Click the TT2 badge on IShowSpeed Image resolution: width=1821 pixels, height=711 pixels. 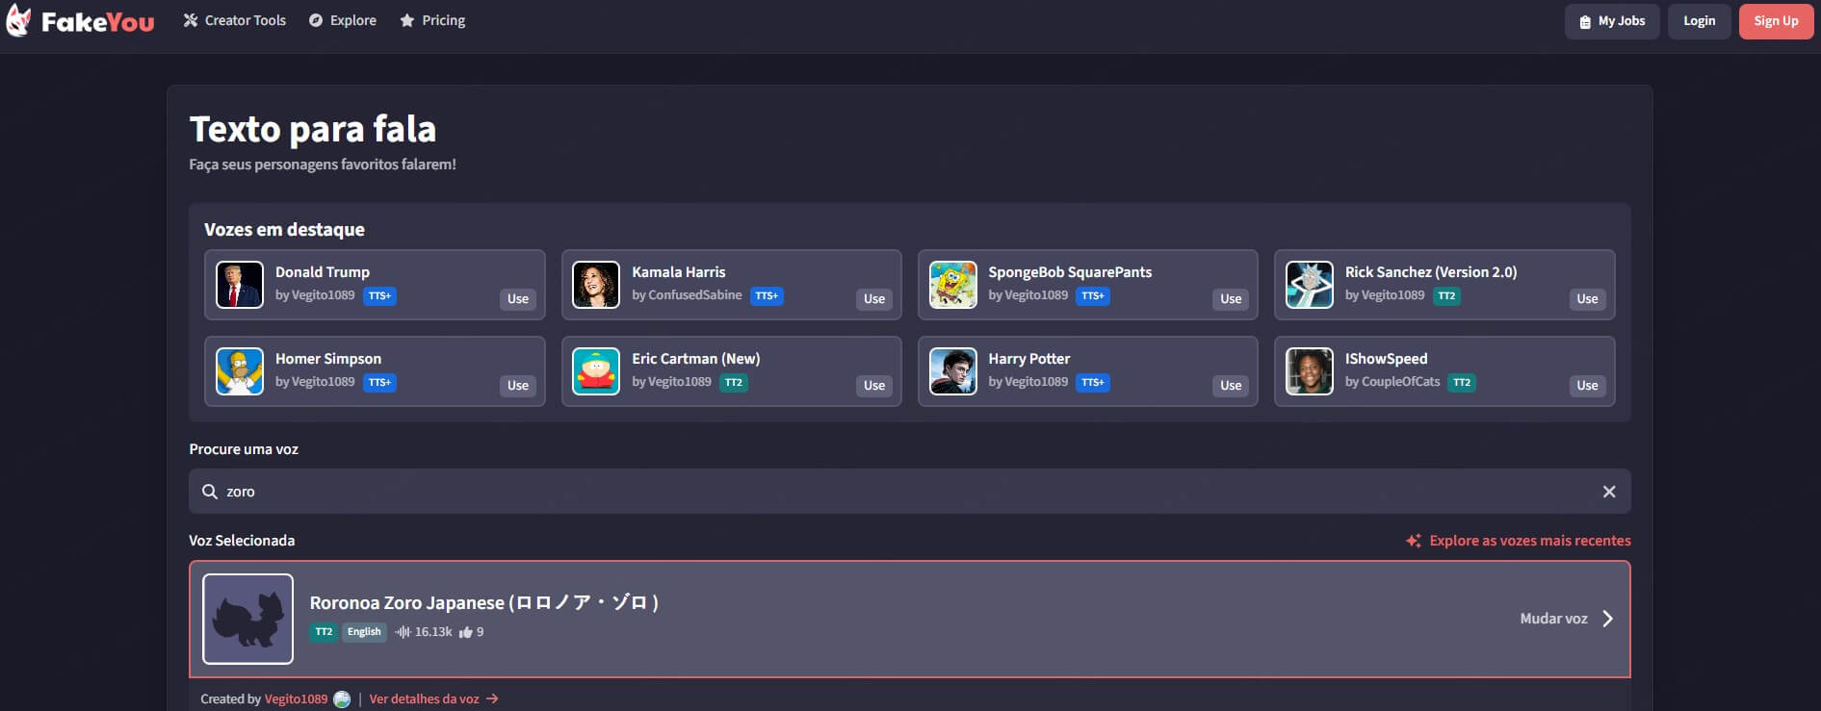[1462, 383]
